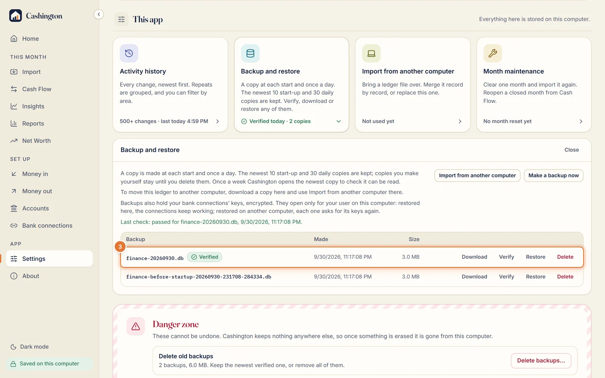Click the Saved on this computer status
The width and height of the screenshot is (605, 378).
[50, 364]
